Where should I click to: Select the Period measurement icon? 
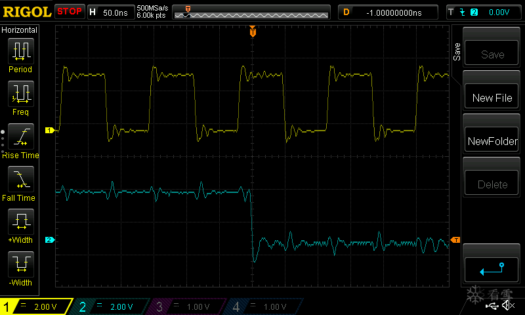21,51
